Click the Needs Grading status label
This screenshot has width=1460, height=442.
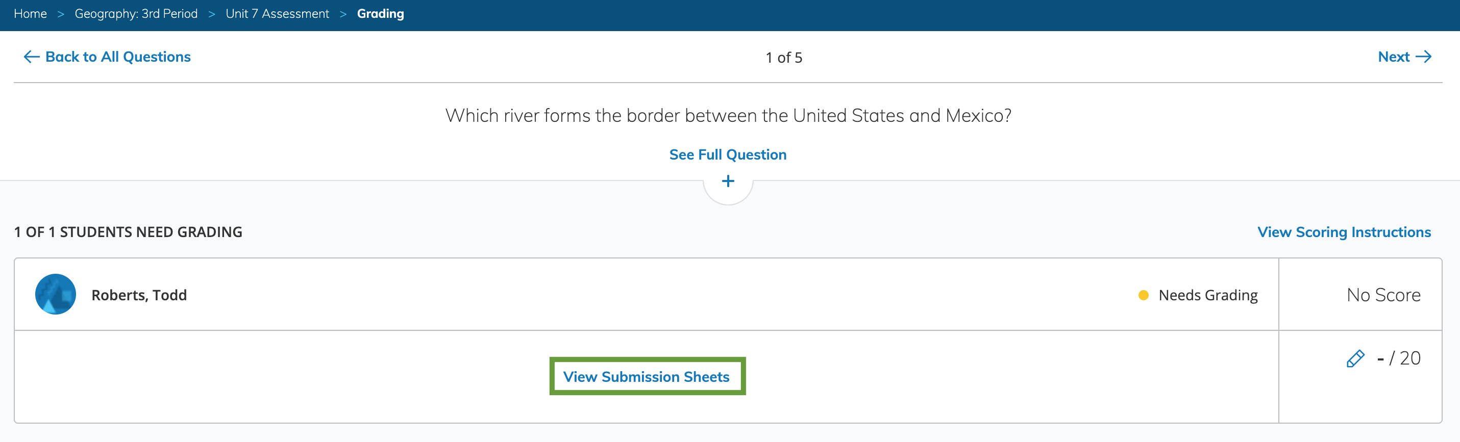click(1208, 295)
